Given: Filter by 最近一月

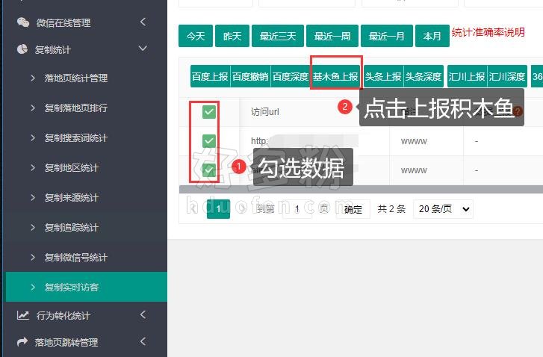Looking at the screenshot, I should point(386,36).
